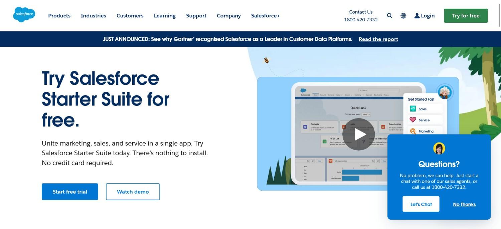
Task: Click the Try for free button
Action: pyautogui.click(x=466, y=16)
